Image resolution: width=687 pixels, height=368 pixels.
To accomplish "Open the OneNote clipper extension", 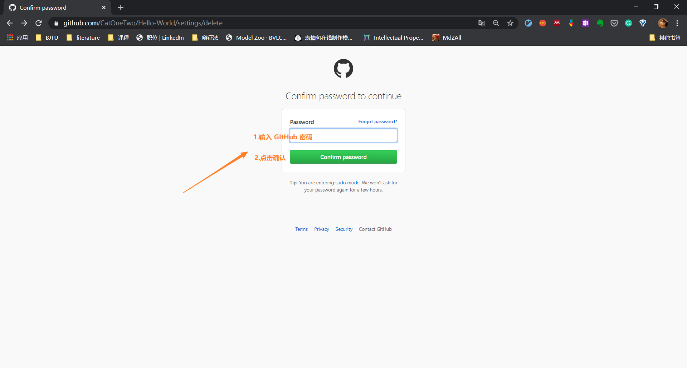I will [x=585, y=23].
